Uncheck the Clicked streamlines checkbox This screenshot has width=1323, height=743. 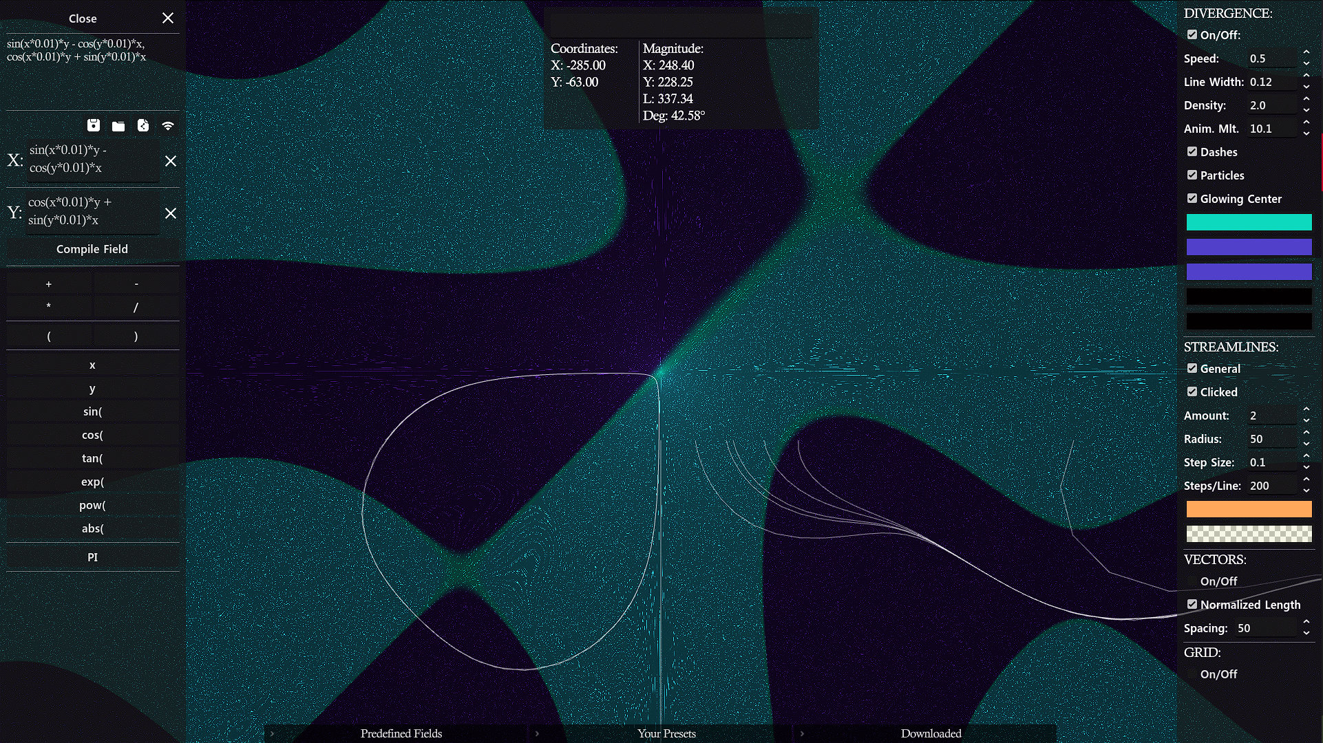point(1192,391)
